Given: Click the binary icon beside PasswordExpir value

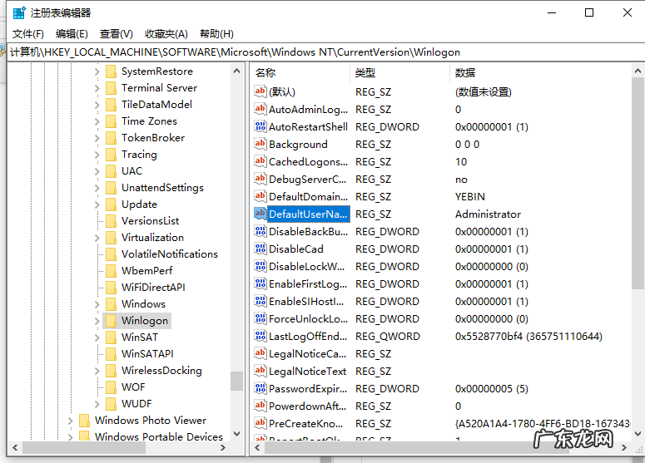Looking at the screenshot, I should click(260, 388).
